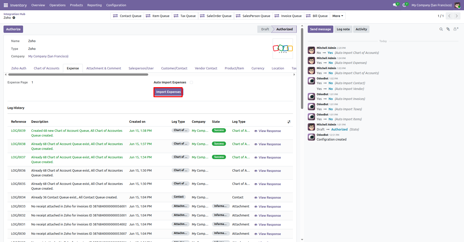Click Activity button in chatter
Screen dimensions: 464x242
coord(361,29)
